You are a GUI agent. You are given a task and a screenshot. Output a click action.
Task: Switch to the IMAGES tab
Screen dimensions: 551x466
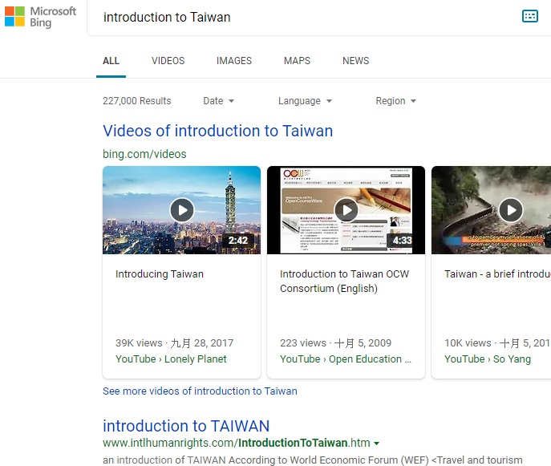pos(233,61)
